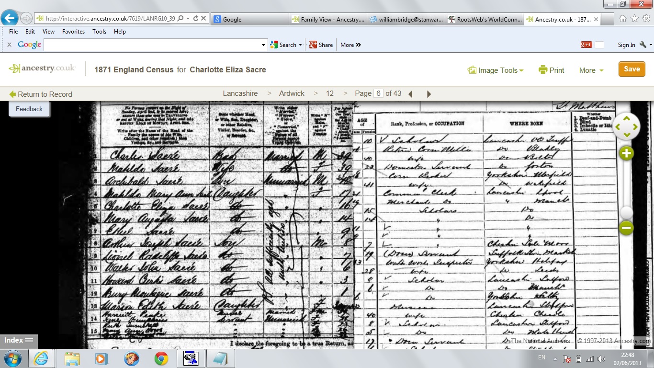Click the Google +1 toolbar icon

tap(586, 45)
